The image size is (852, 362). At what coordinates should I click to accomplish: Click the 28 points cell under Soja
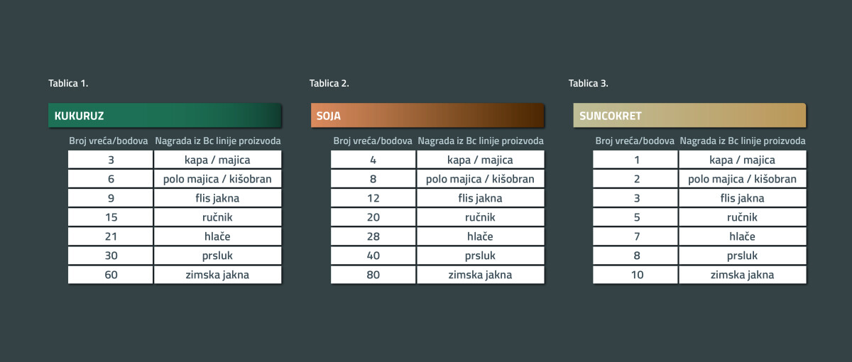click(x=373, y=236)
